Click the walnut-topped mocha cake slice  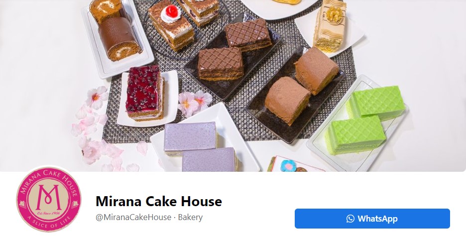click(x=330, y=25)
